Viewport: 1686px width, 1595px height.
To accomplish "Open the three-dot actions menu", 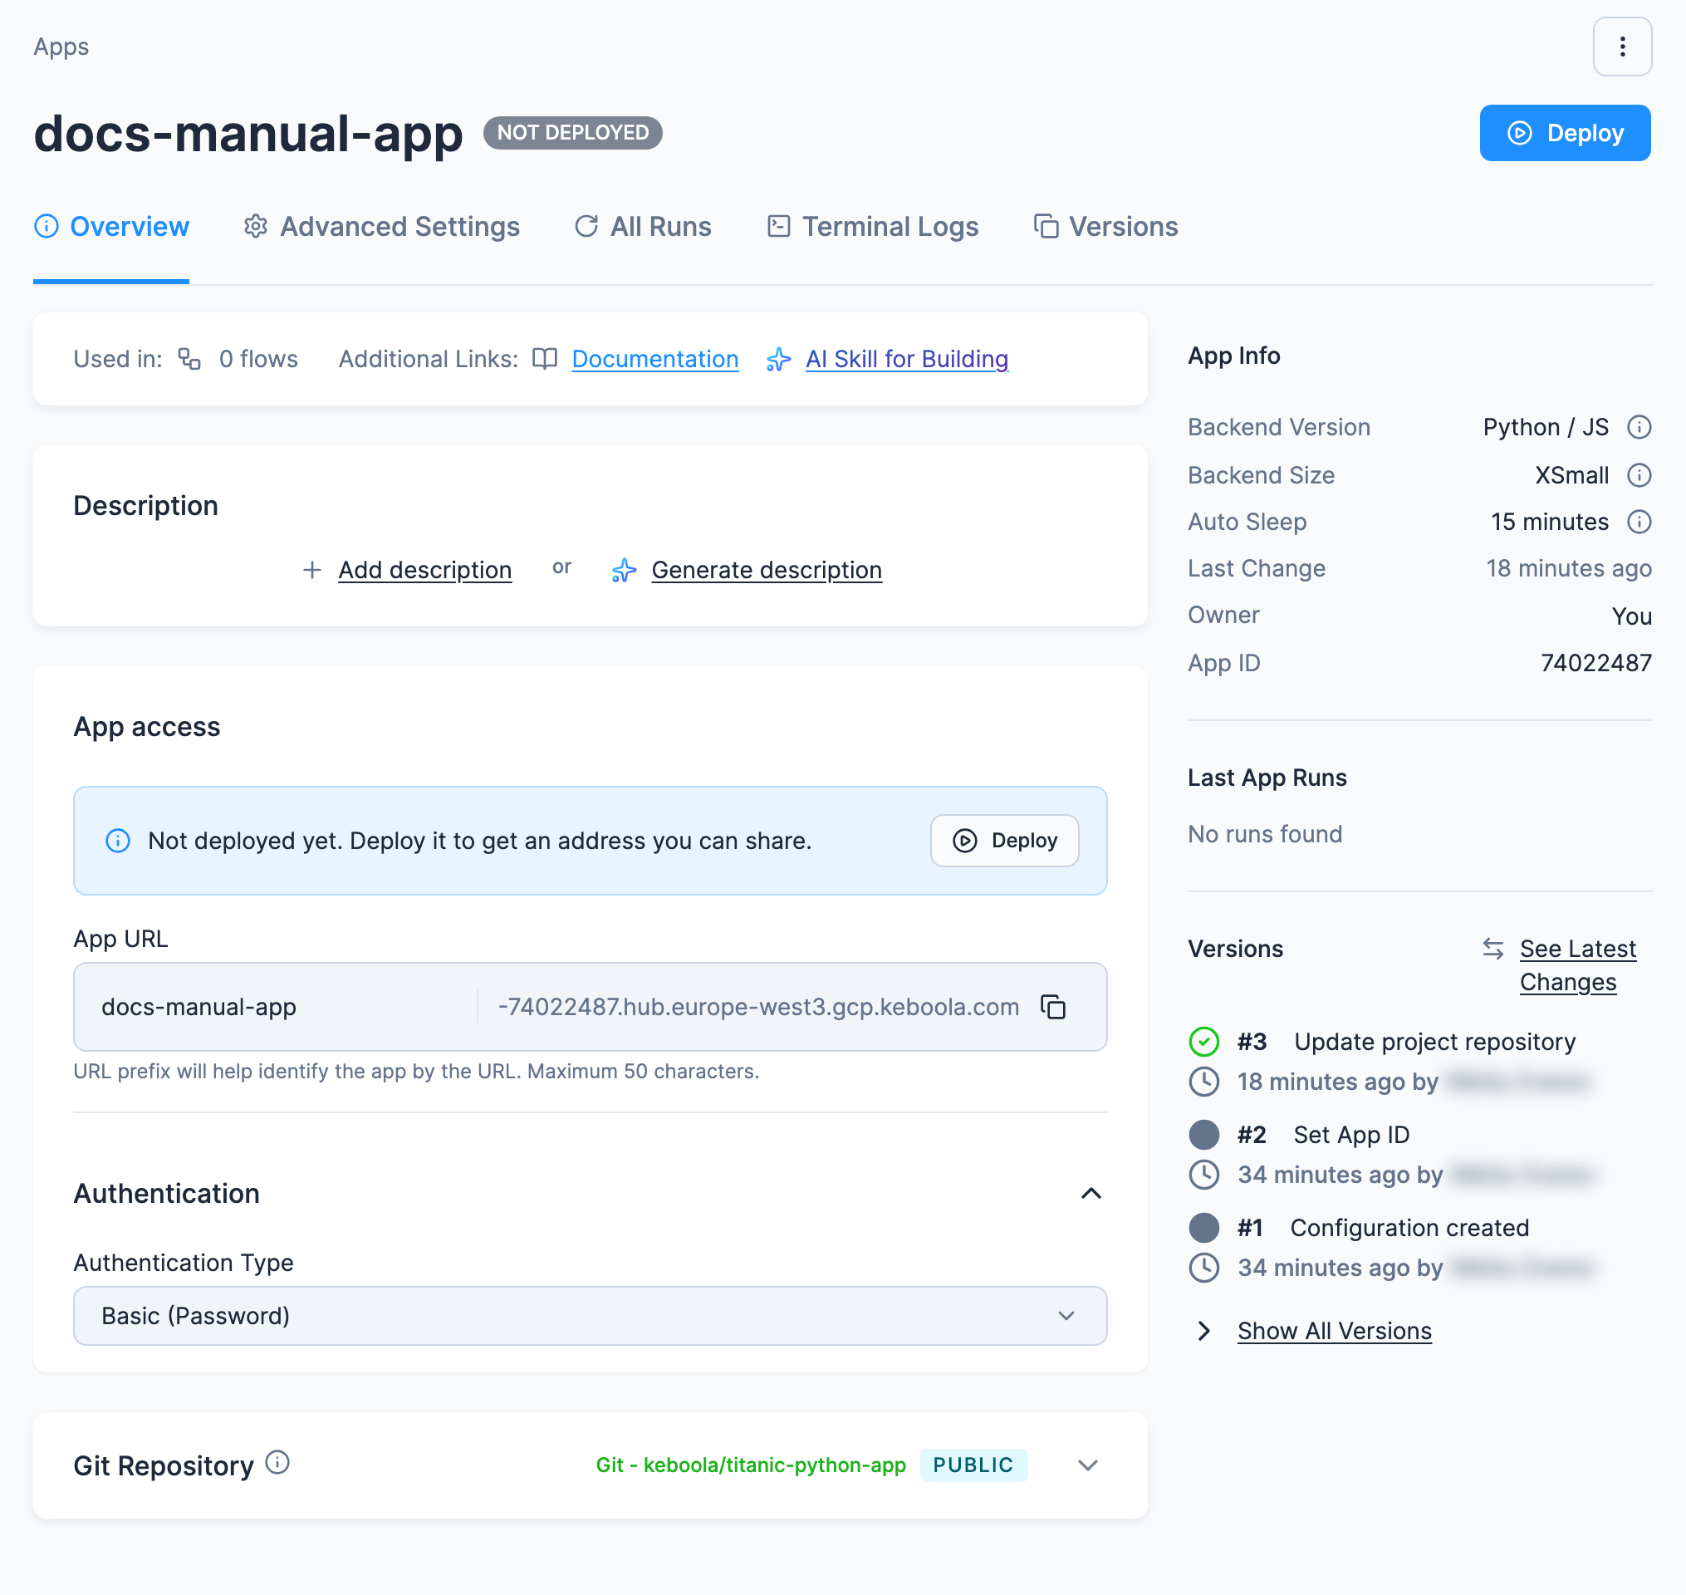I will pos(1621,47).
